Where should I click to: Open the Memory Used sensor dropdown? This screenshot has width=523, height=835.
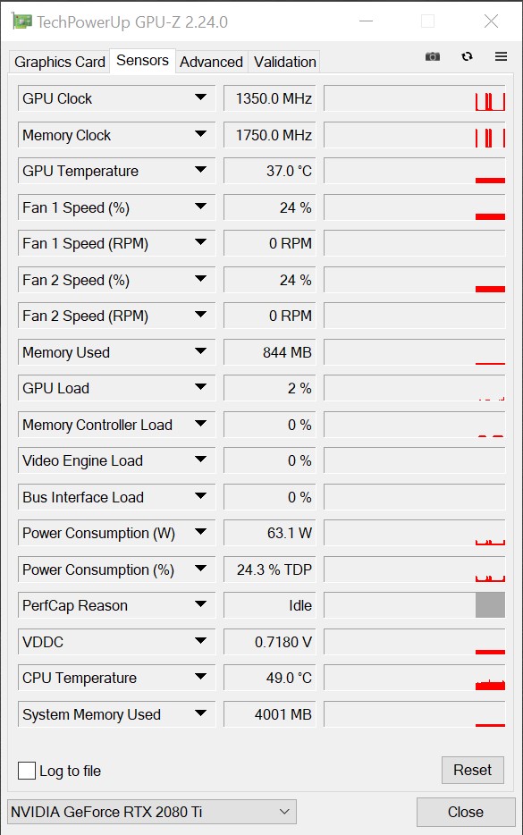[x=201, y=351]
